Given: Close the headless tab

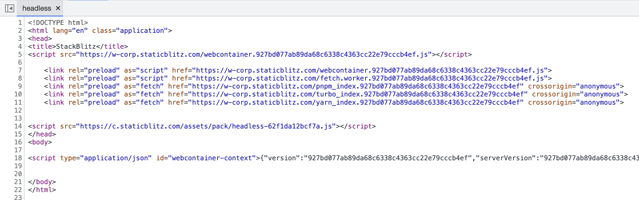Looking at the screenshot, I should pyautogui.click(x=58, y=8).
